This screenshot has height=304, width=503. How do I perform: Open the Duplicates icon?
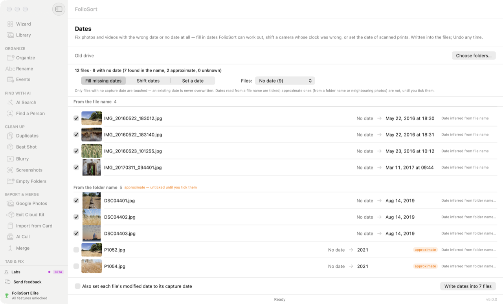[10, 136]
